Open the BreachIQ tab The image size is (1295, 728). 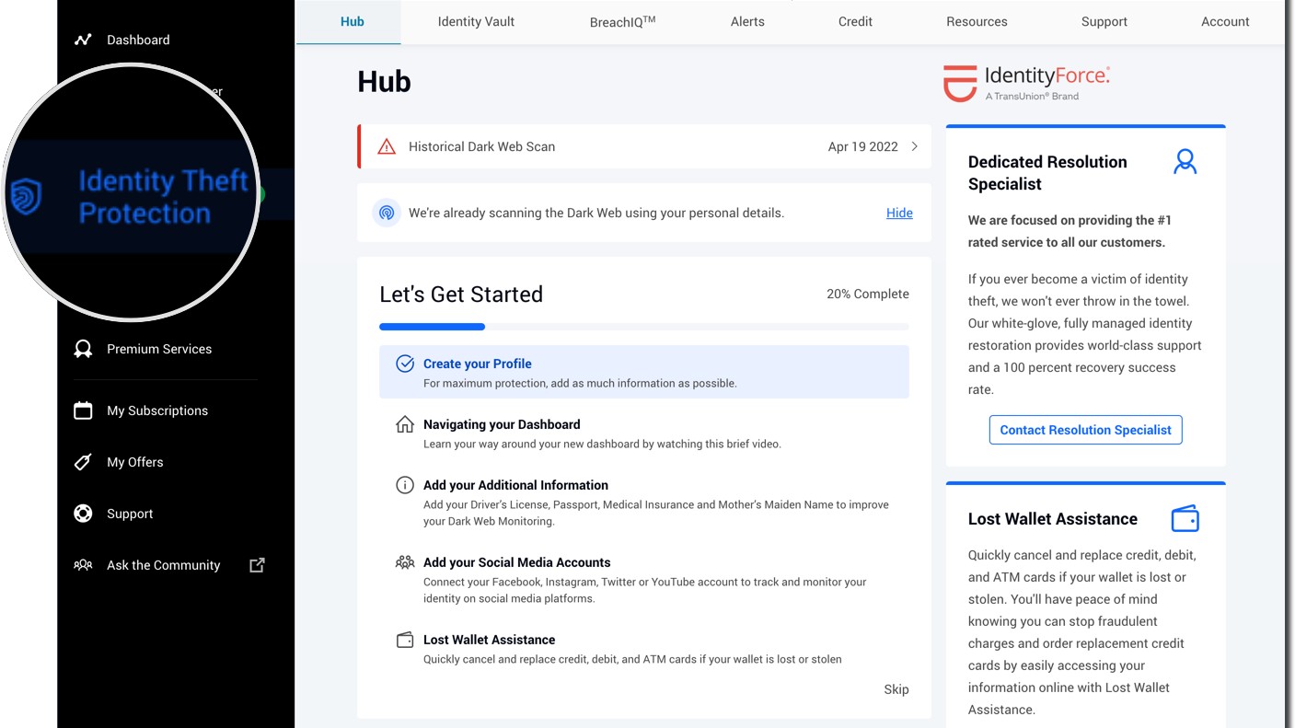622,21
